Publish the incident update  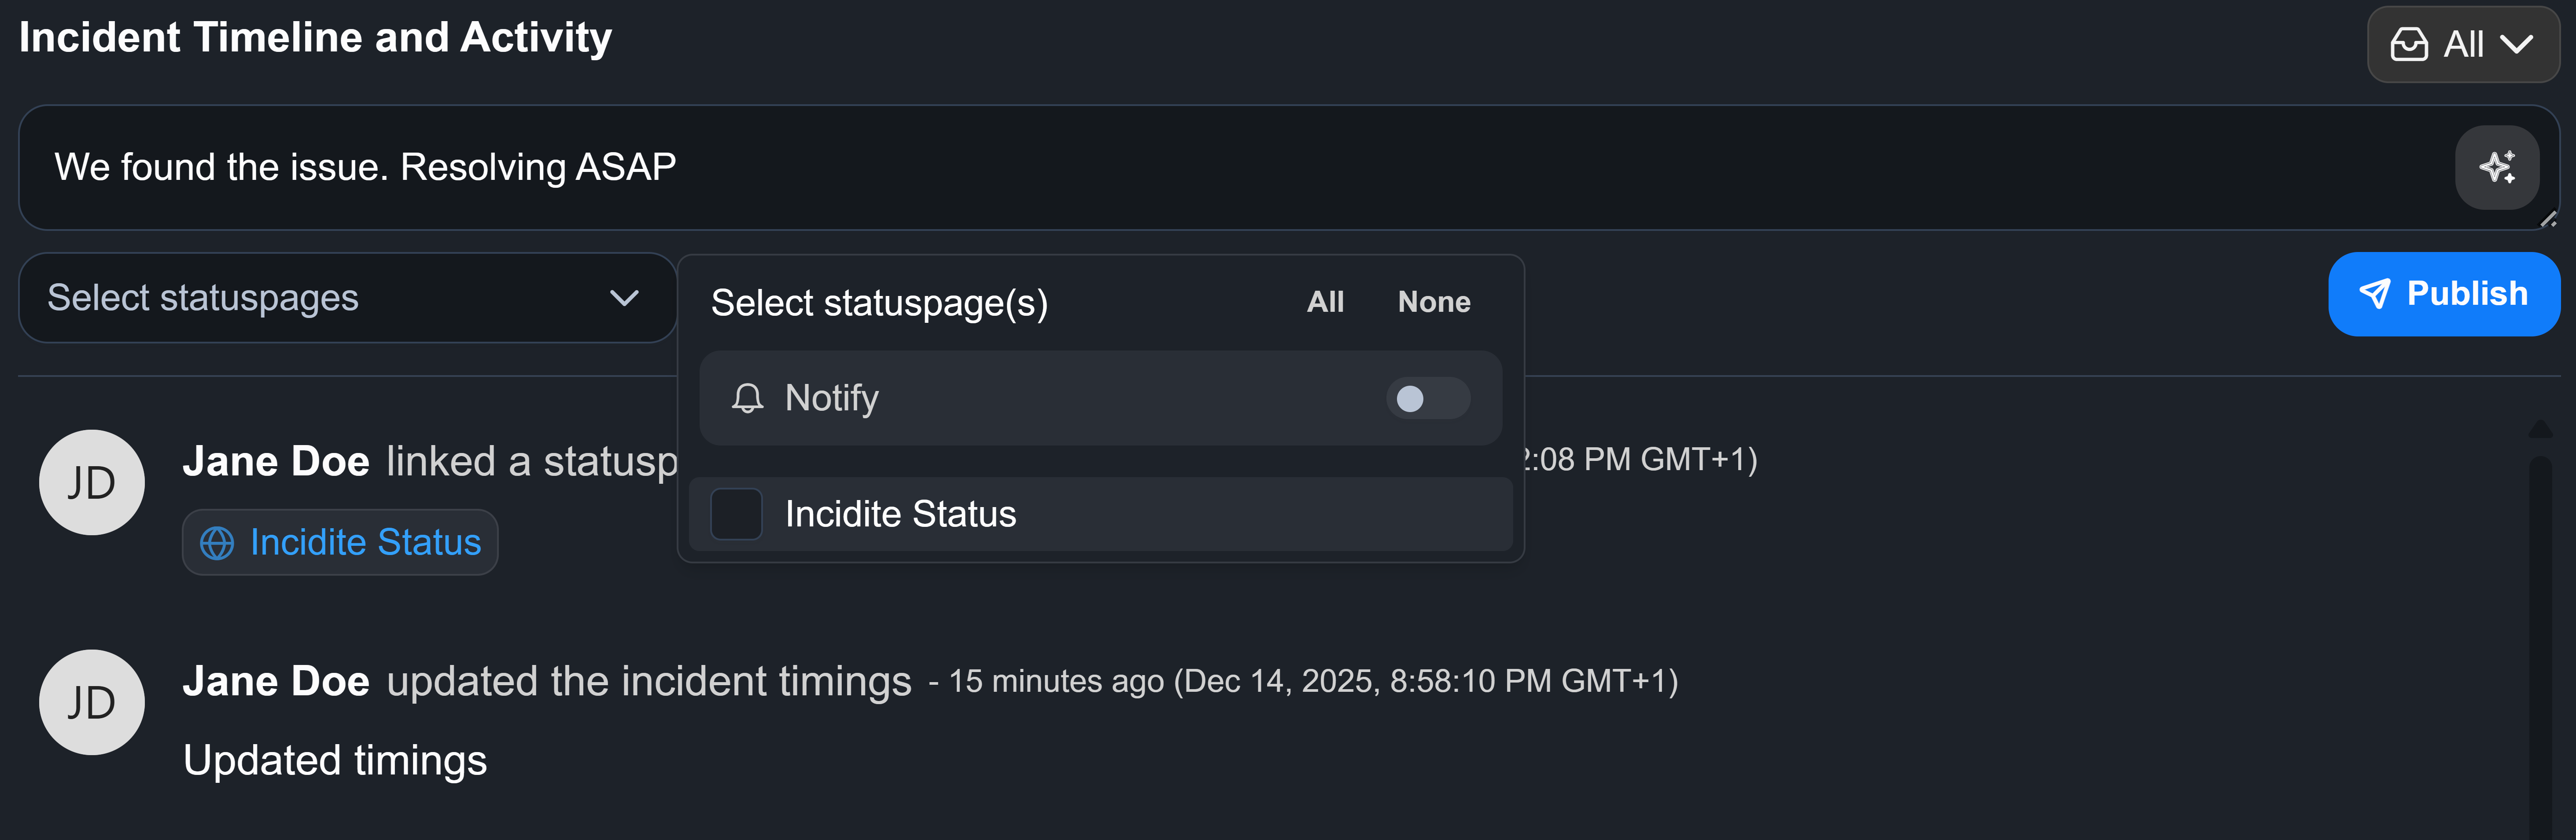(x=2443, y=294)
